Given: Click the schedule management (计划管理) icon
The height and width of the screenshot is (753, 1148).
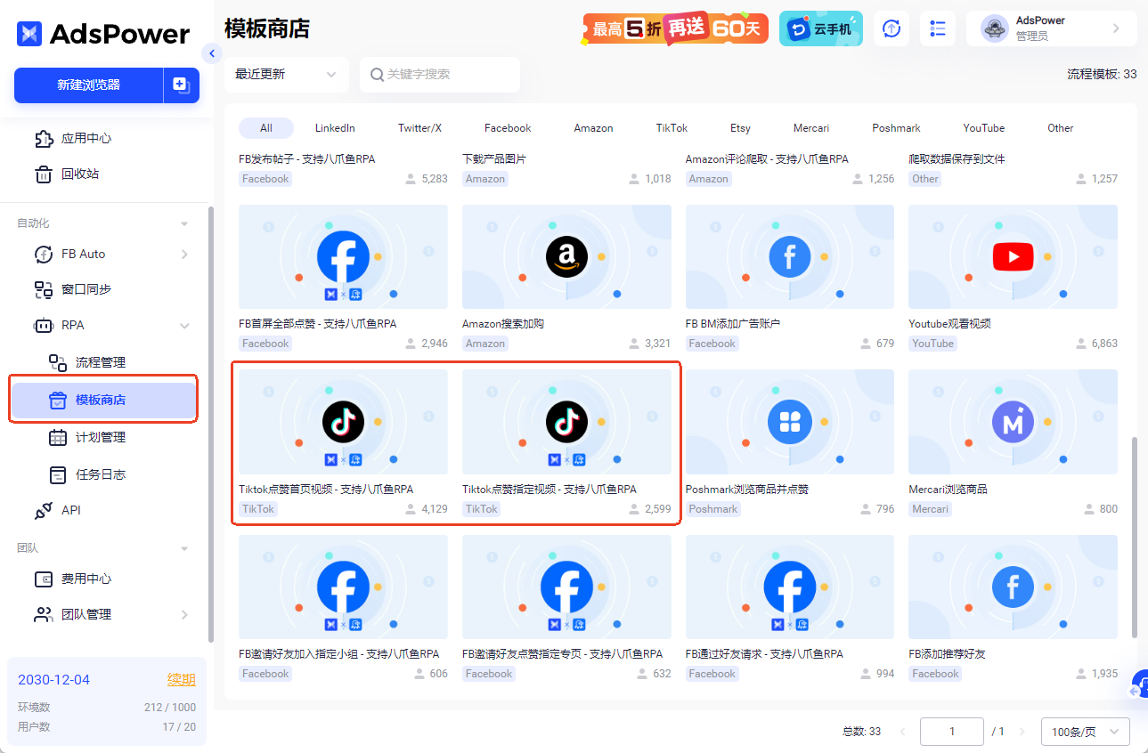Looking at the screenshot, I should (x=58, y=437).
